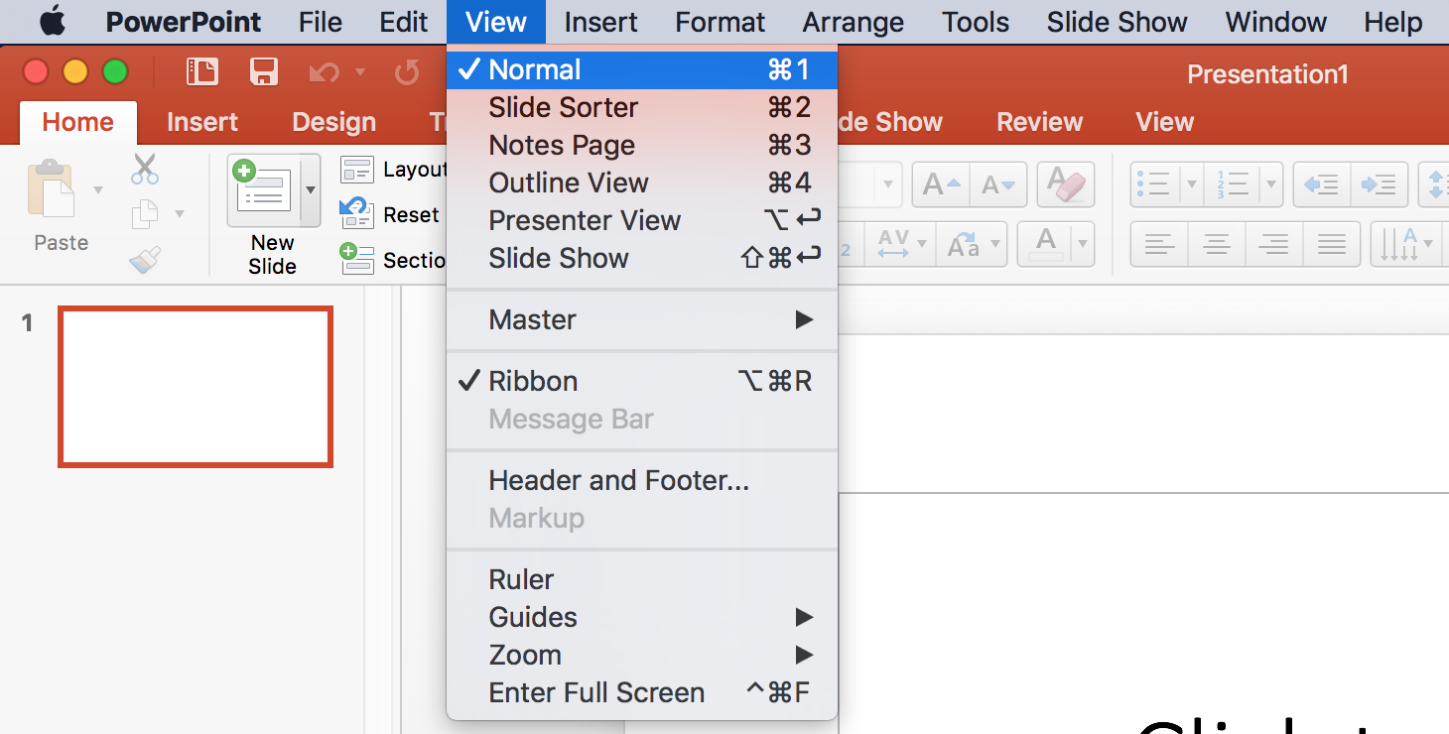Click the New Slide button
Screen dimensions: 1449x734
tap(263, 190)
